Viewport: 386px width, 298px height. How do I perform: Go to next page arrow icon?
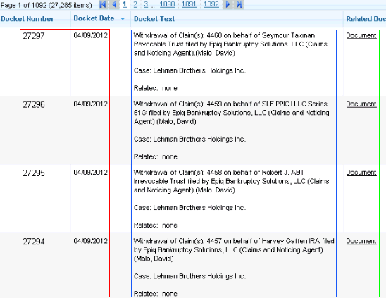coord(228,4)
